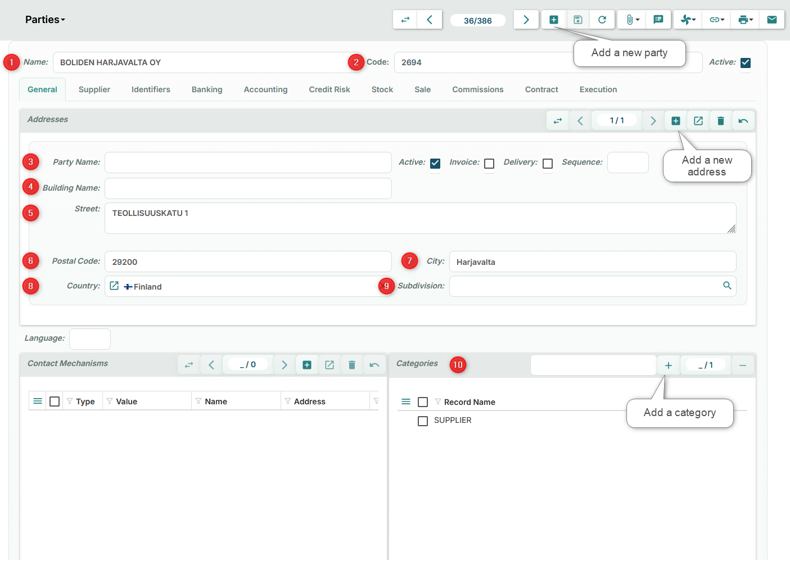This screenshot has width=790, height=564.
Task: Open selected contact mechanism
Action: click(329, 365)
